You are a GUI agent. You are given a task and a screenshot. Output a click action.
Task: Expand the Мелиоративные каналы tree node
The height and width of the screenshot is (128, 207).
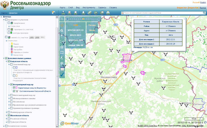tap(9, 99)
